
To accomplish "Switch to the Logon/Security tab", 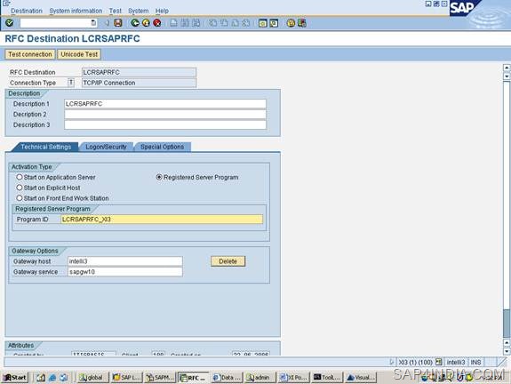I will pos(106,147).
